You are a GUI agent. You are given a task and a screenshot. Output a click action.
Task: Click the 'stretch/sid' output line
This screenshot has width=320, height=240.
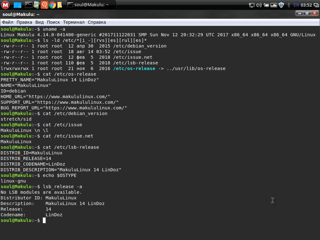(16, 119)
